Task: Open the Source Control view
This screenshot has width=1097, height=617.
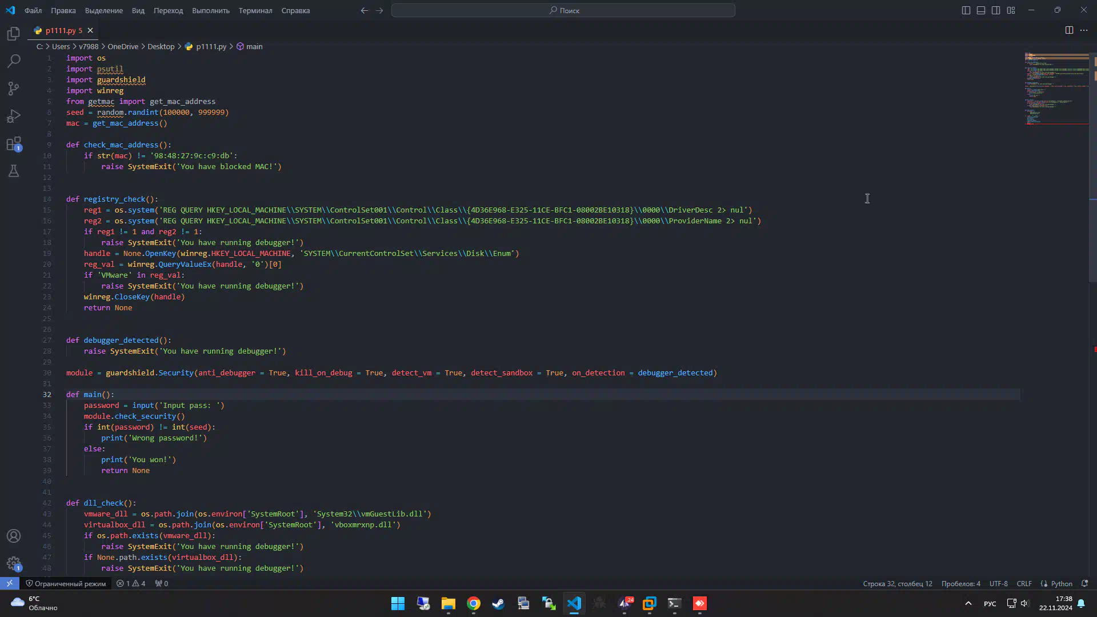Action: [14, 89]
